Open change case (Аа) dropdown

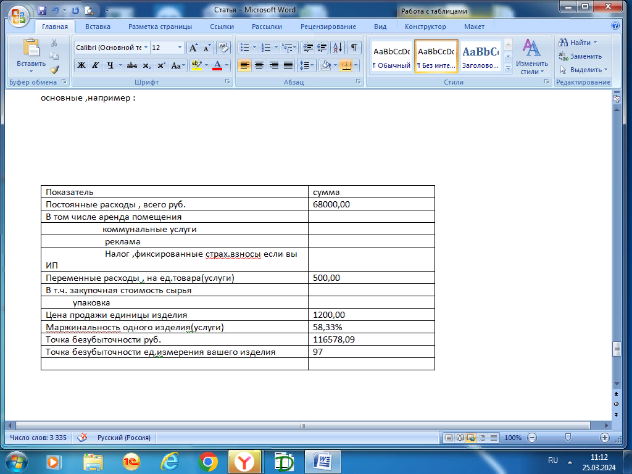[x=178, y=65]
